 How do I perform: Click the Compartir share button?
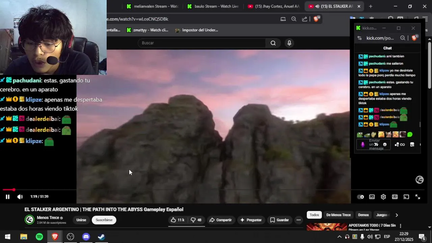[x=220, y=220]
